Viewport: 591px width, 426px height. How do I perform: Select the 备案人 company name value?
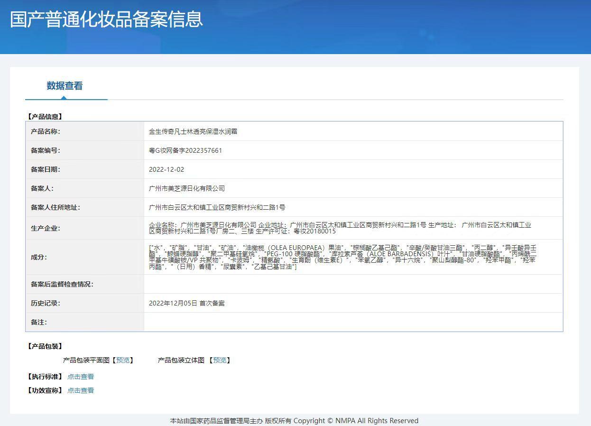pos(187,188)
